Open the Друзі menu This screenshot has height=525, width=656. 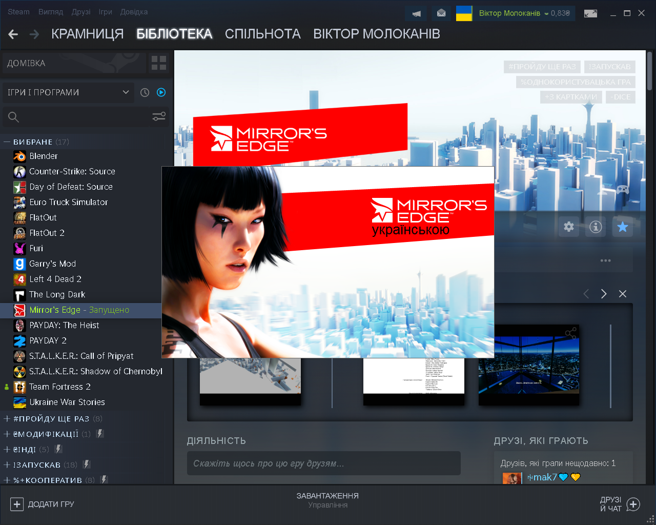point(81,12)
